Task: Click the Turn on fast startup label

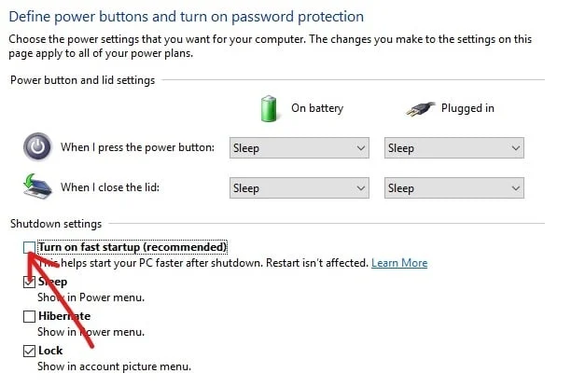Action: (x=132, y=247)
